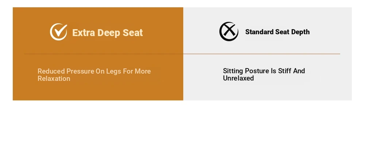Viewport: 365px width, 149px height.
Task: Click the Sitting Posture Is Stiff description
Action: click(264, 75)
